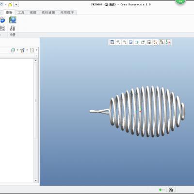
Task: Click the Repaint screen icon
Action: click(x=130, y=42)
